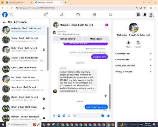
Task: Mute this chat with bell icon
Action: 128,43
